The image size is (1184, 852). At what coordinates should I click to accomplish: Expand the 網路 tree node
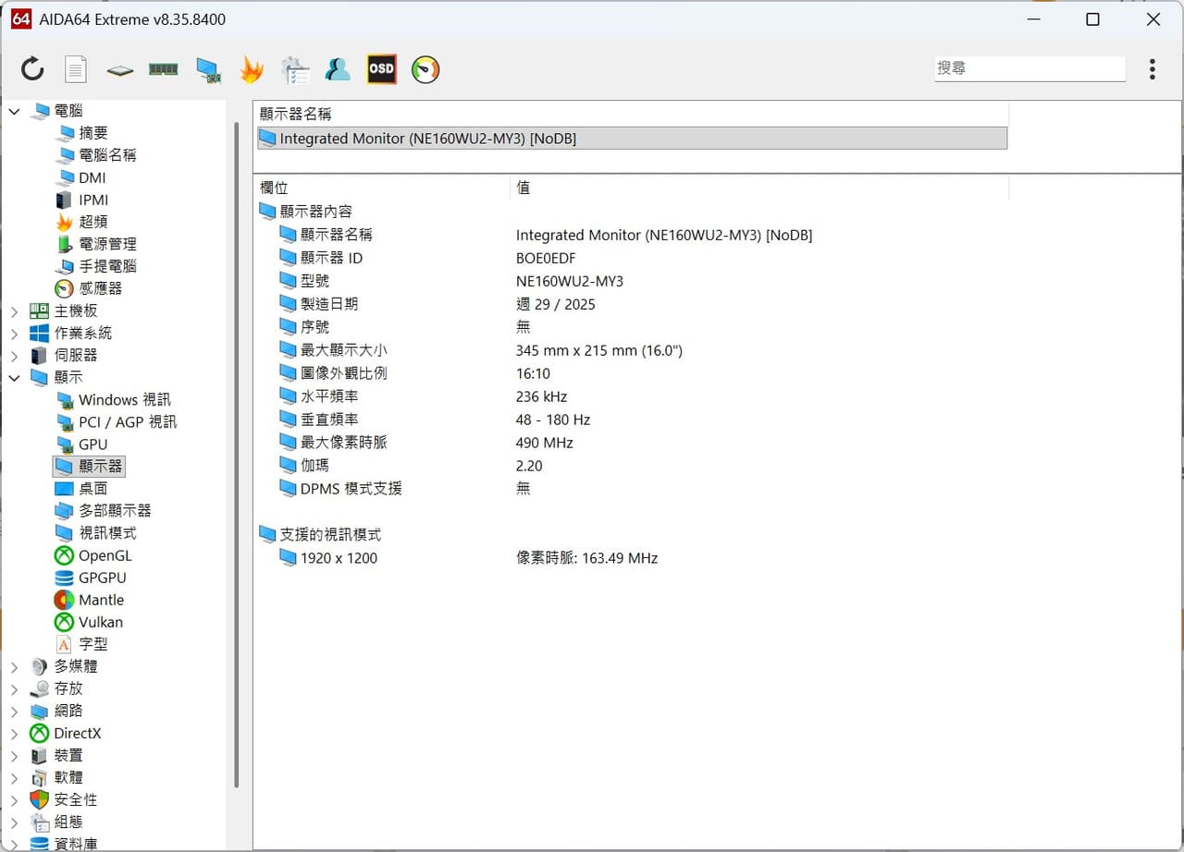click(x=14, y=711)
